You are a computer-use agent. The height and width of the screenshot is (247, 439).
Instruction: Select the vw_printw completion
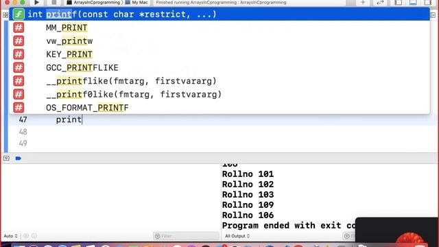tap(219, 41)
